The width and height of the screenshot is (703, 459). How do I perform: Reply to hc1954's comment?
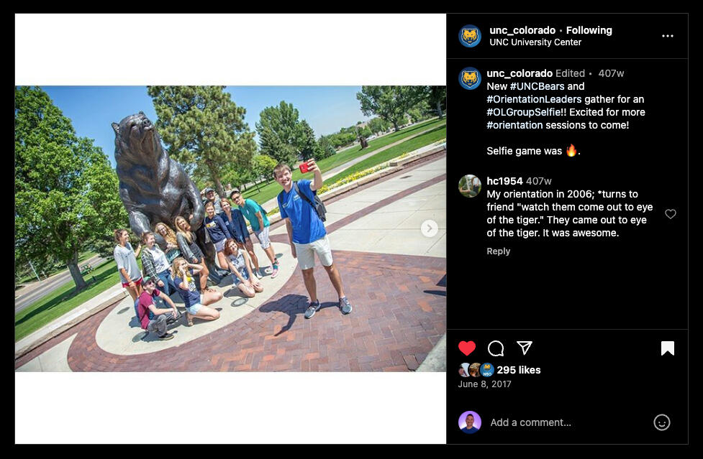pos(499,251)
